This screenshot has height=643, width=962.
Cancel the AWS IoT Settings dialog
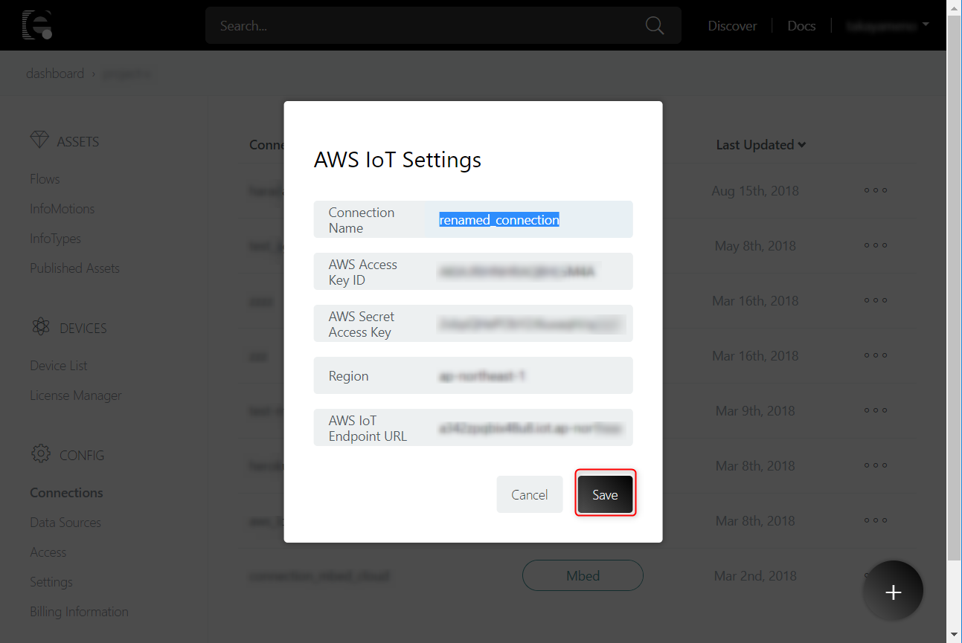(529, 494)
